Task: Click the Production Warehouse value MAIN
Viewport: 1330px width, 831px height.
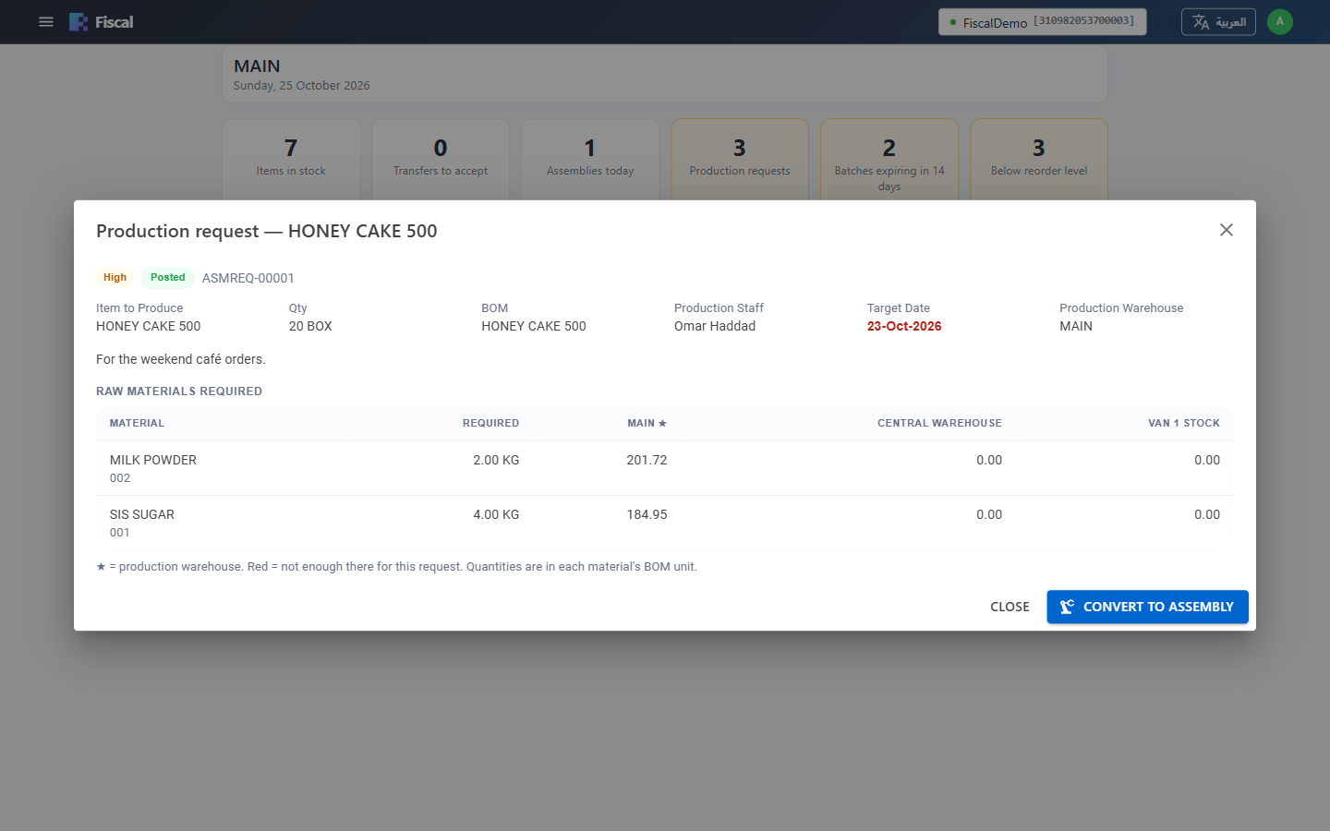Action: [1076, 326]
